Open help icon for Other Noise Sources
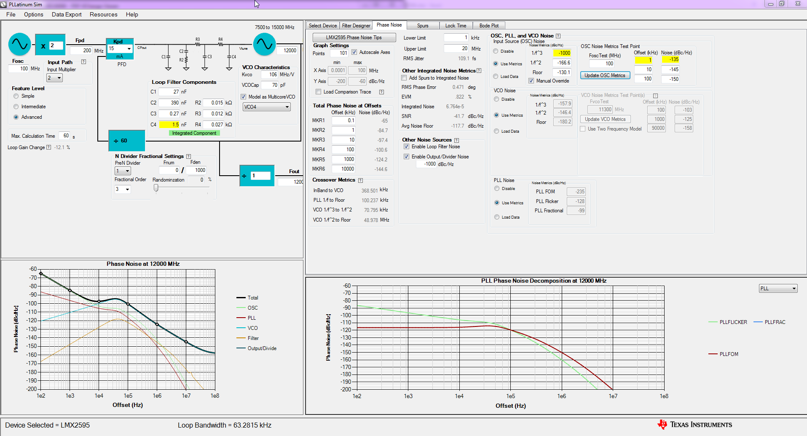The width and height of the screenshot is (807, 436). pos(456,140)
